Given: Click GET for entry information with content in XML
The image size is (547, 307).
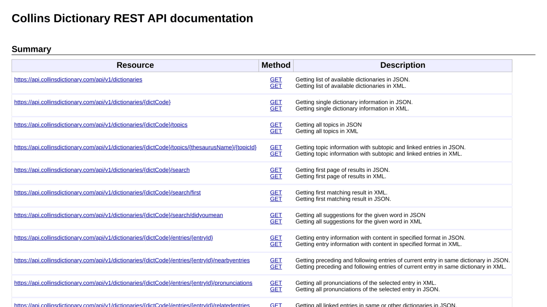Looking at the screenshot, I should coord(276,244).
